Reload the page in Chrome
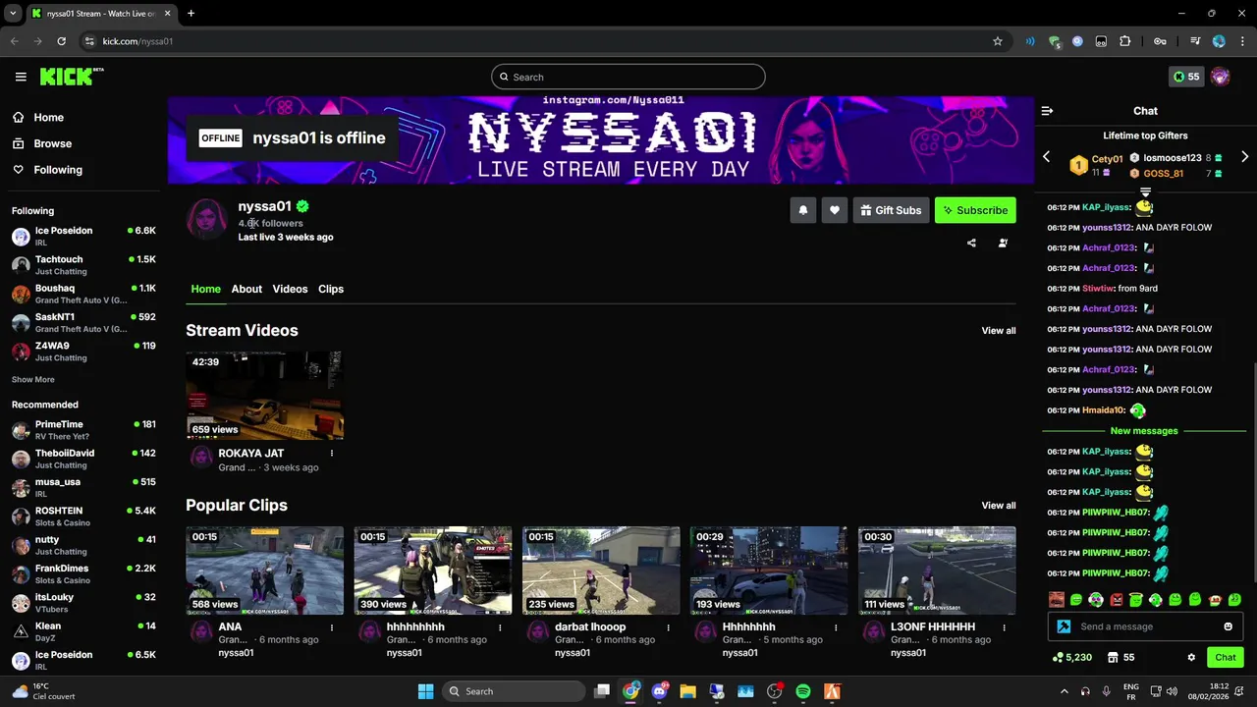 click(x=61, y=41)
